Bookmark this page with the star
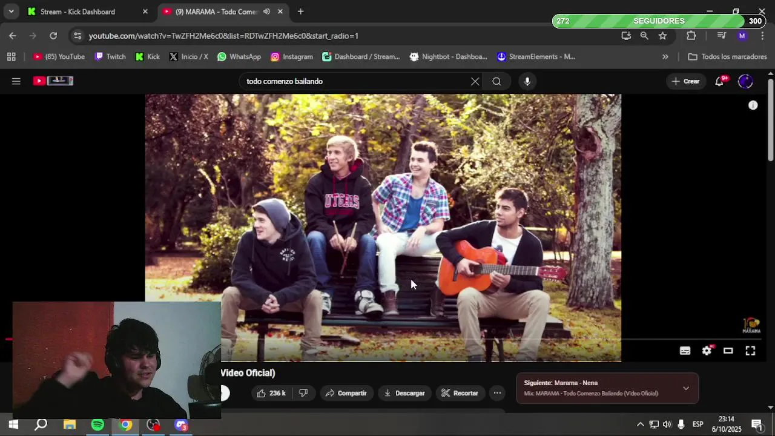775x436 pixels. (x=662, y=36)
